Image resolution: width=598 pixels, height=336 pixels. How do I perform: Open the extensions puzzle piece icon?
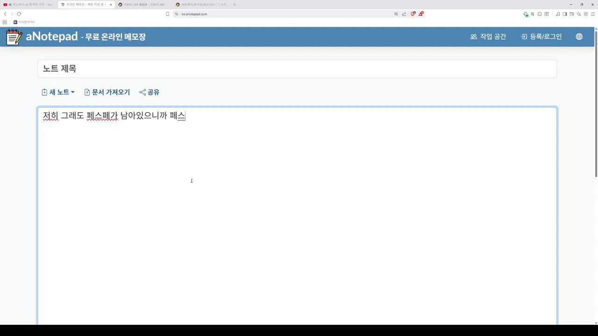pyautogui.click(x=540, y=14)
